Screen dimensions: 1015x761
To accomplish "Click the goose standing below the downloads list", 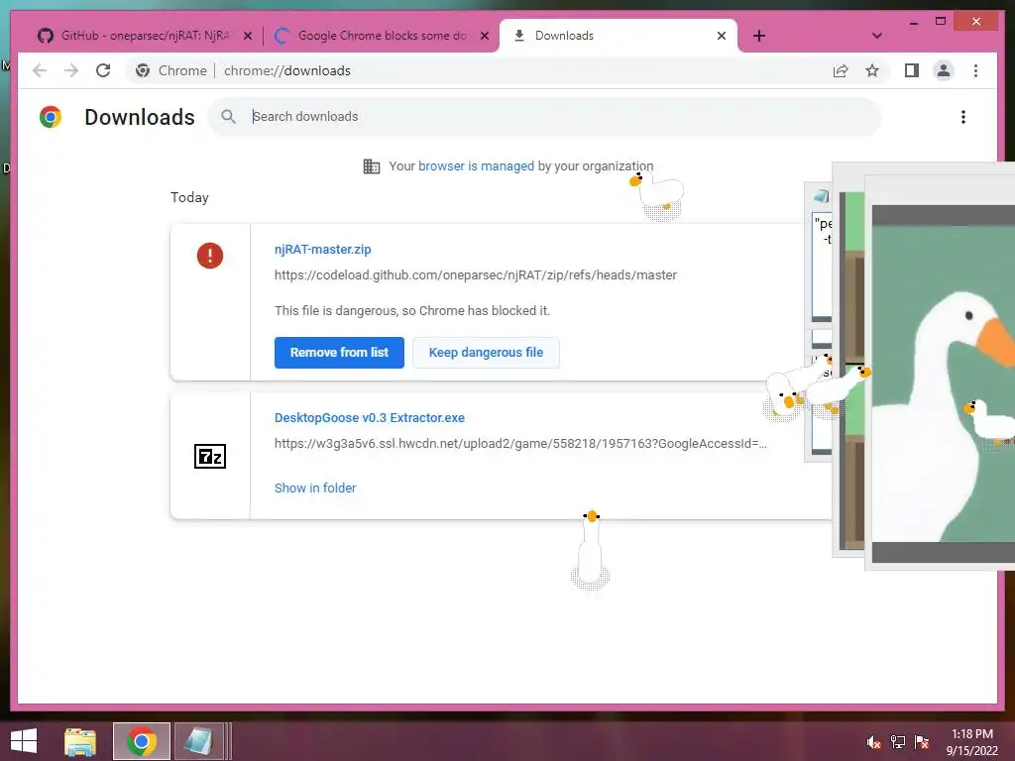I will [591, 550].
